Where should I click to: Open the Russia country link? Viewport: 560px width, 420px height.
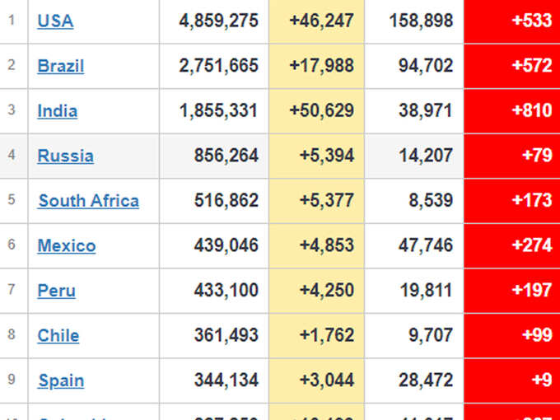[x=65, y=156]
